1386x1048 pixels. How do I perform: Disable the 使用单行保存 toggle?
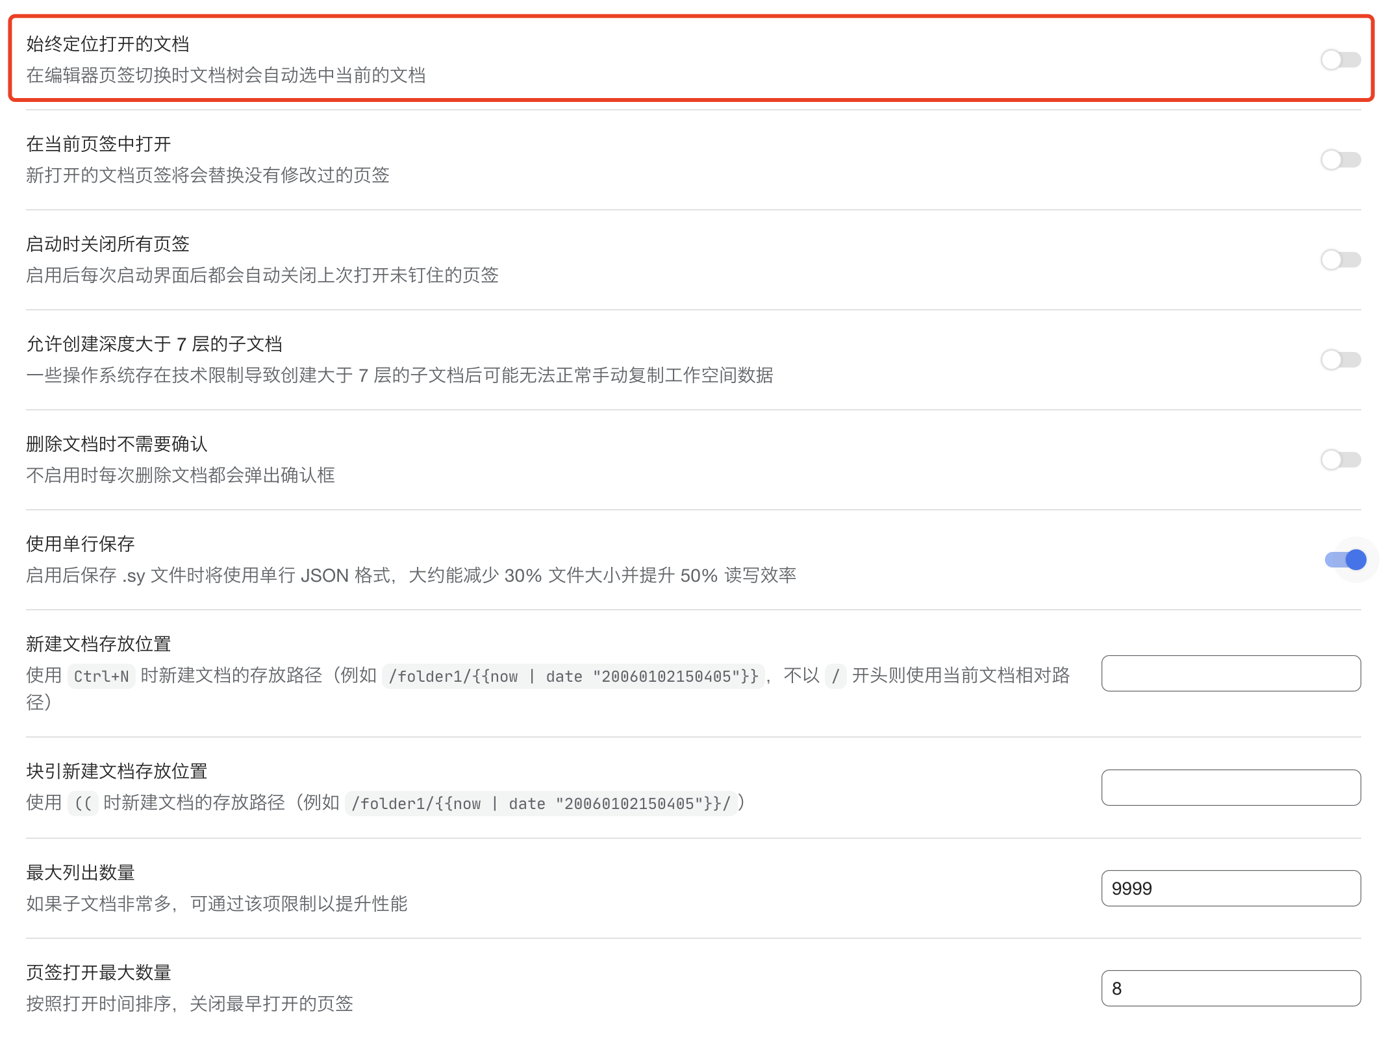(x=1344, y=560)
